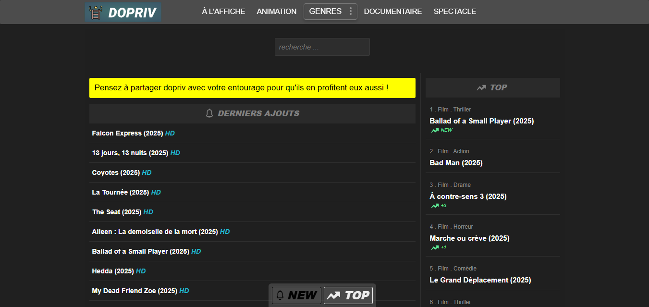Click the DOPRIV logo
Image resolution: width=649 pixels, height=307 pixels.
pyautogui.click(x=123, y=12)
